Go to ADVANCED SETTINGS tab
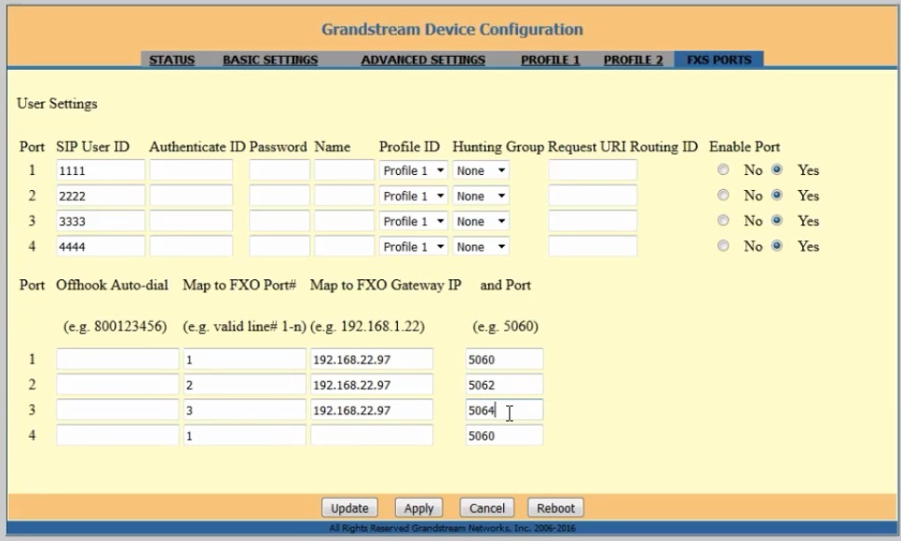Screen dimensions: 901x541 [423, 60]
